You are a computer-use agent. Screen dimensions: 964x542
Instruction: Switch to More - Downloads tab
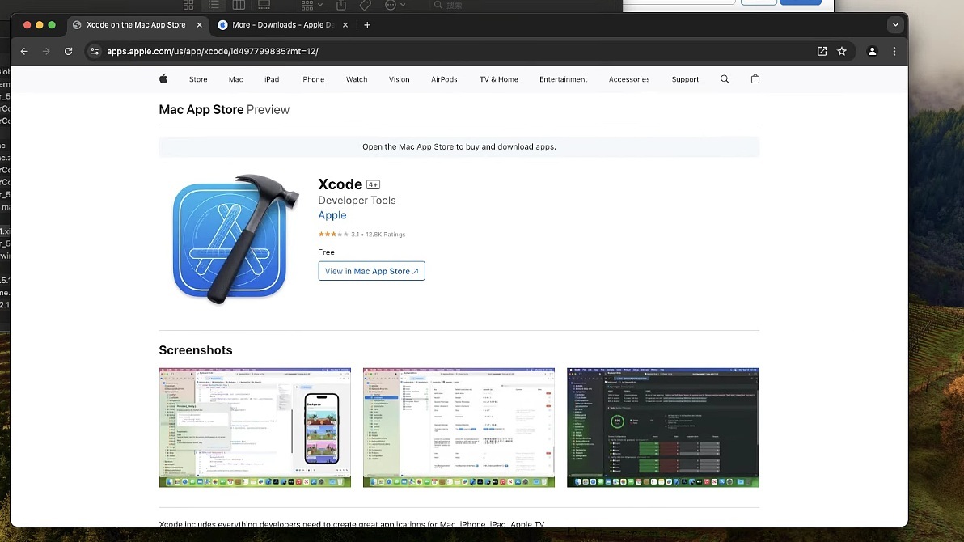[283, 25]
